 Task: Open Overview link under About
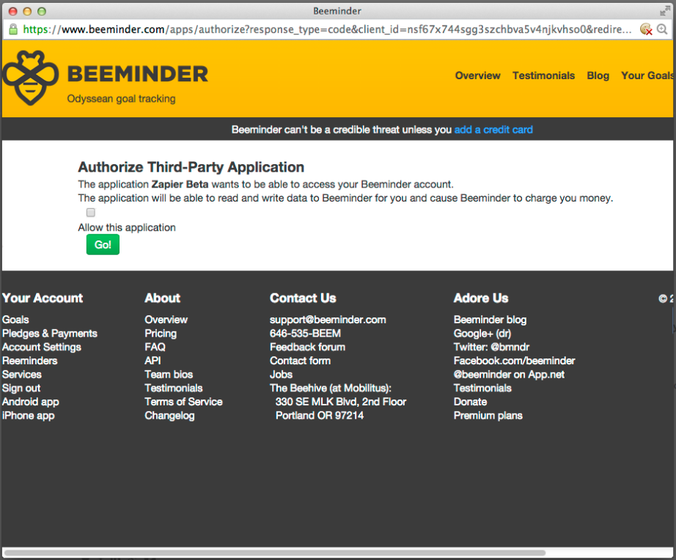pyautogui.click(x=166, y=320)
